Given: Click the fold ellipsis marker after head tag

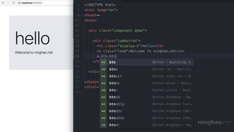Looking at the screenshot, I should 98,15.
